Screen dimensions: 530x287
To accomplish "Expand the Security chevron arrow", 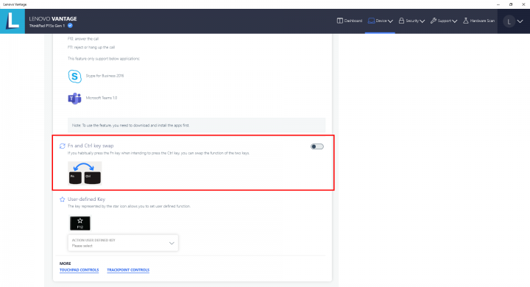I will (423, 21).
